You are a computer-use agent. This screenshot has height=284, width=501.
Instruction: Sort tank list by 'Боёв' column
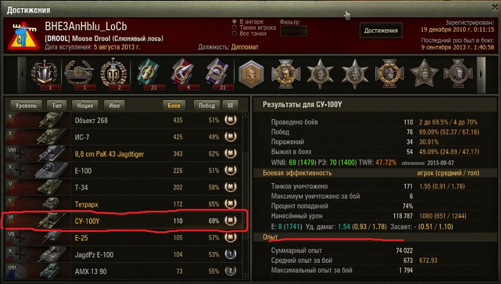(x=174, y=105)
